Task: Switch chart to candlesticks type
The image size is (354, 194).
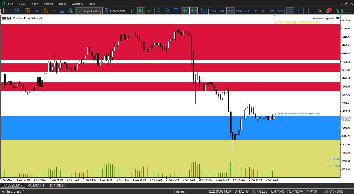Action: coord(141,11)
